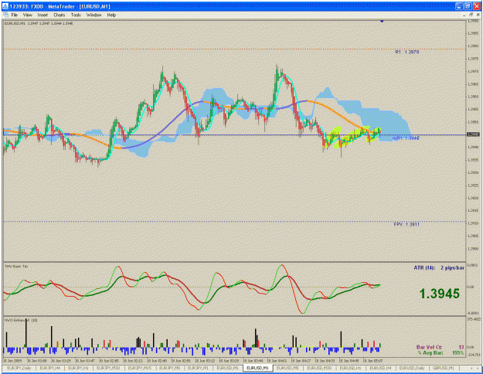The image size is (483, 374).
Task: Switch to the GBPUSD,M1 chart tab
Action: coord(444,368)
